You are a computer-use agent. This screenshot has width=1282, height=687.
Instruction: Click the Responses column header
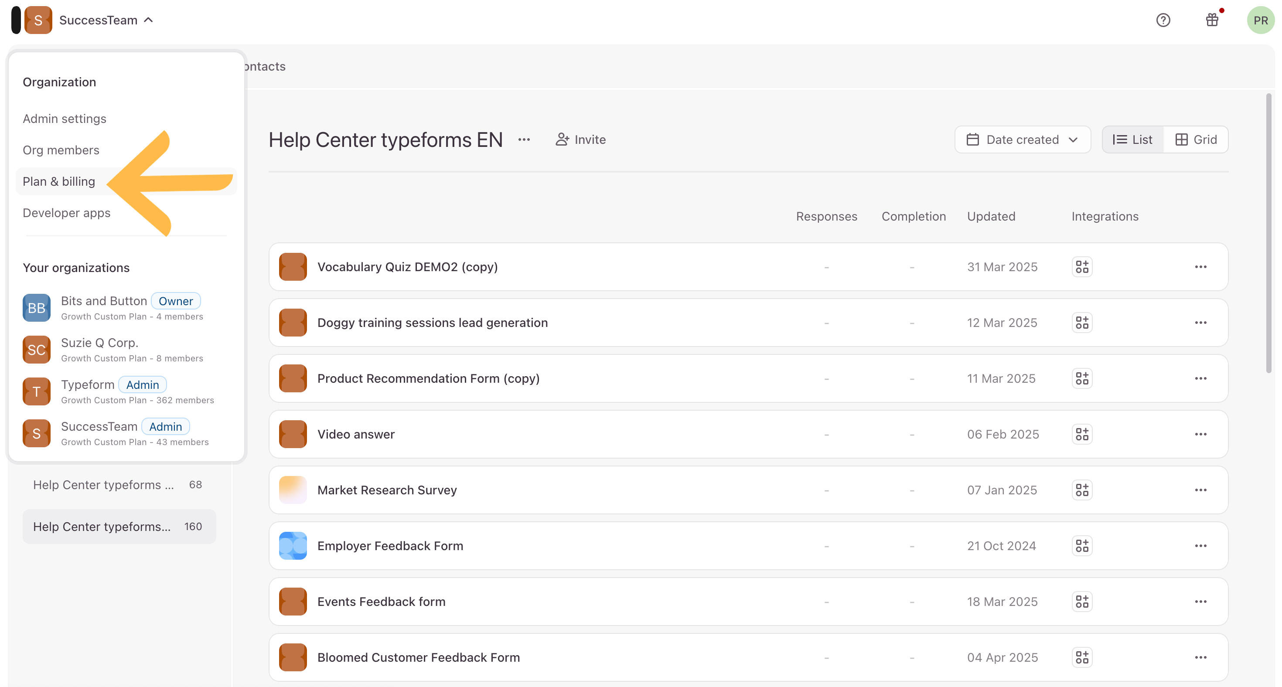click(826, 216)
